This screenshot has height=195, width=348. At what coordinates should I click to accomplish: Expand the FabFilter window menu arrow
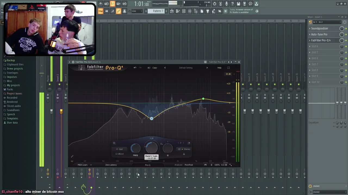pyautogui.click(x=70, y=62)
